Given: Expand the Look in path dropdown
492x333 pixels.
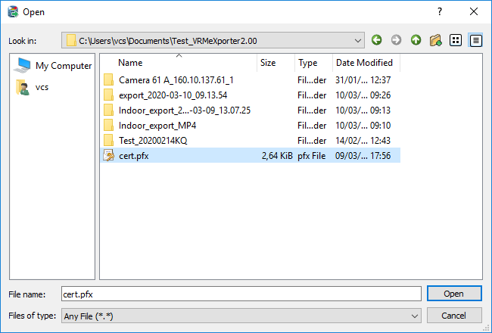Looking at the screenshot, I should click(x=358, y=41).
